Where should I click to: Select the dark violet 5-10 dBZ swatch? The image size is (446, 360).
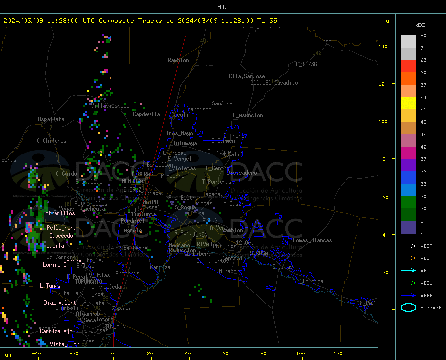point(408,227)
